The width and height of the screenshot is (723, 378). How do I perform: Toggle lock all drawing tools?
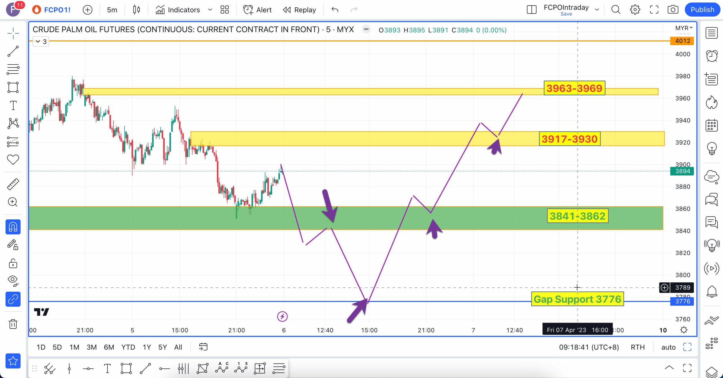pyautogui.click(x=13, y=264)
